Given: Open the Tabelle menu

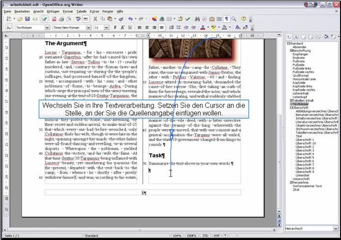Looking at the screenshot, I should [x=81, y=11].
